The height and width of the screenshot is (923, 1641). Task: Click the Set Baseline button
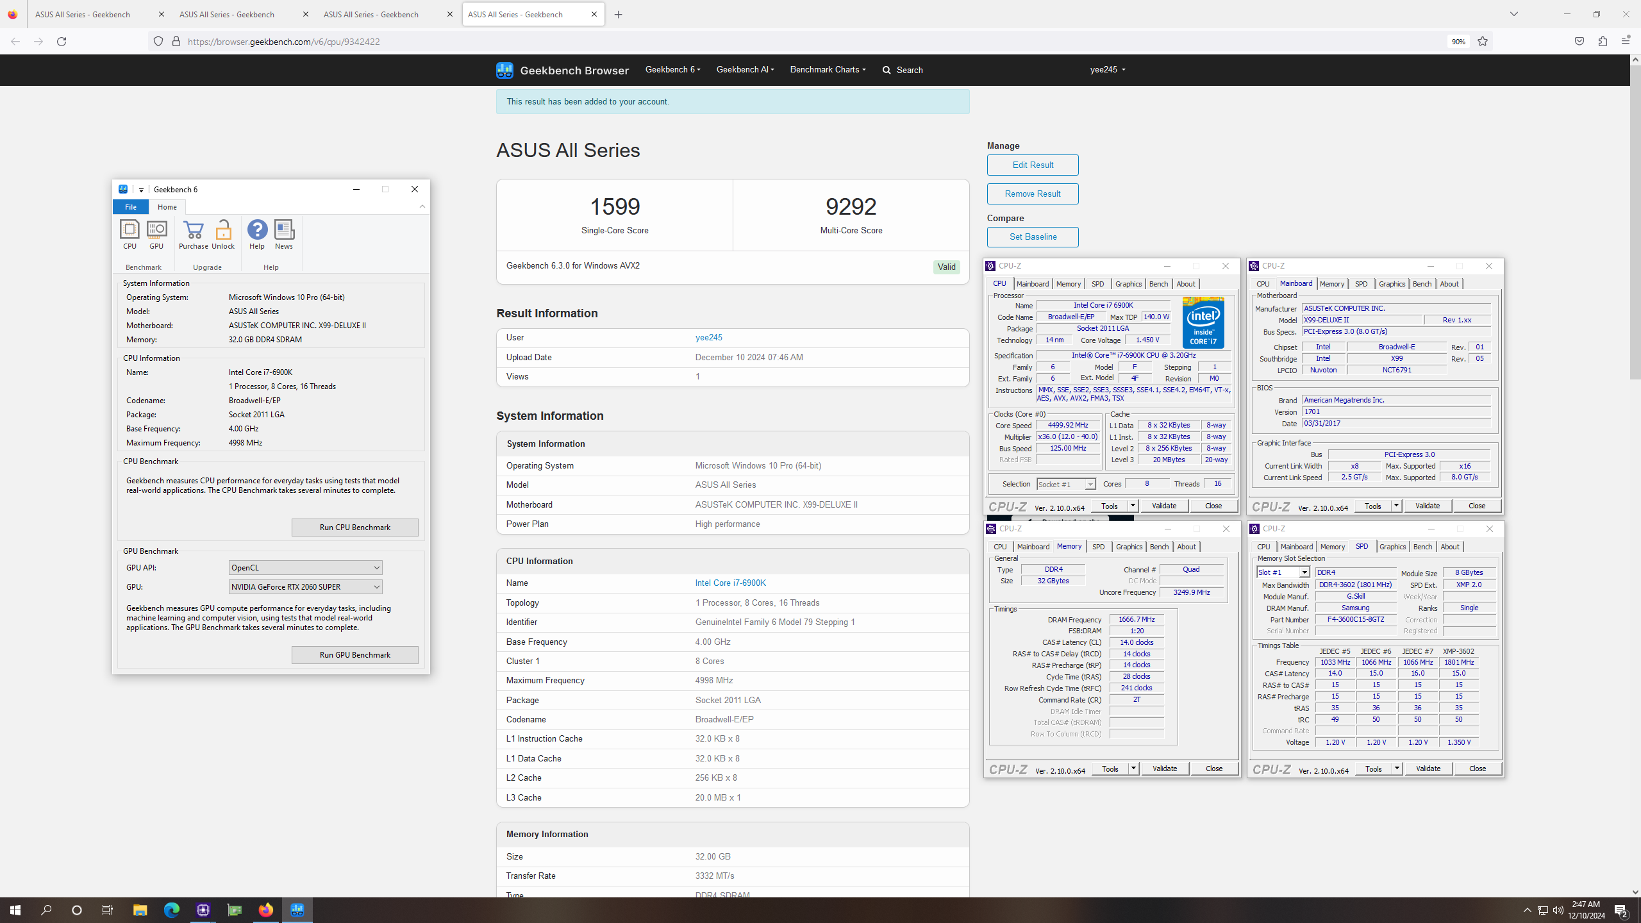(1033, 237)
